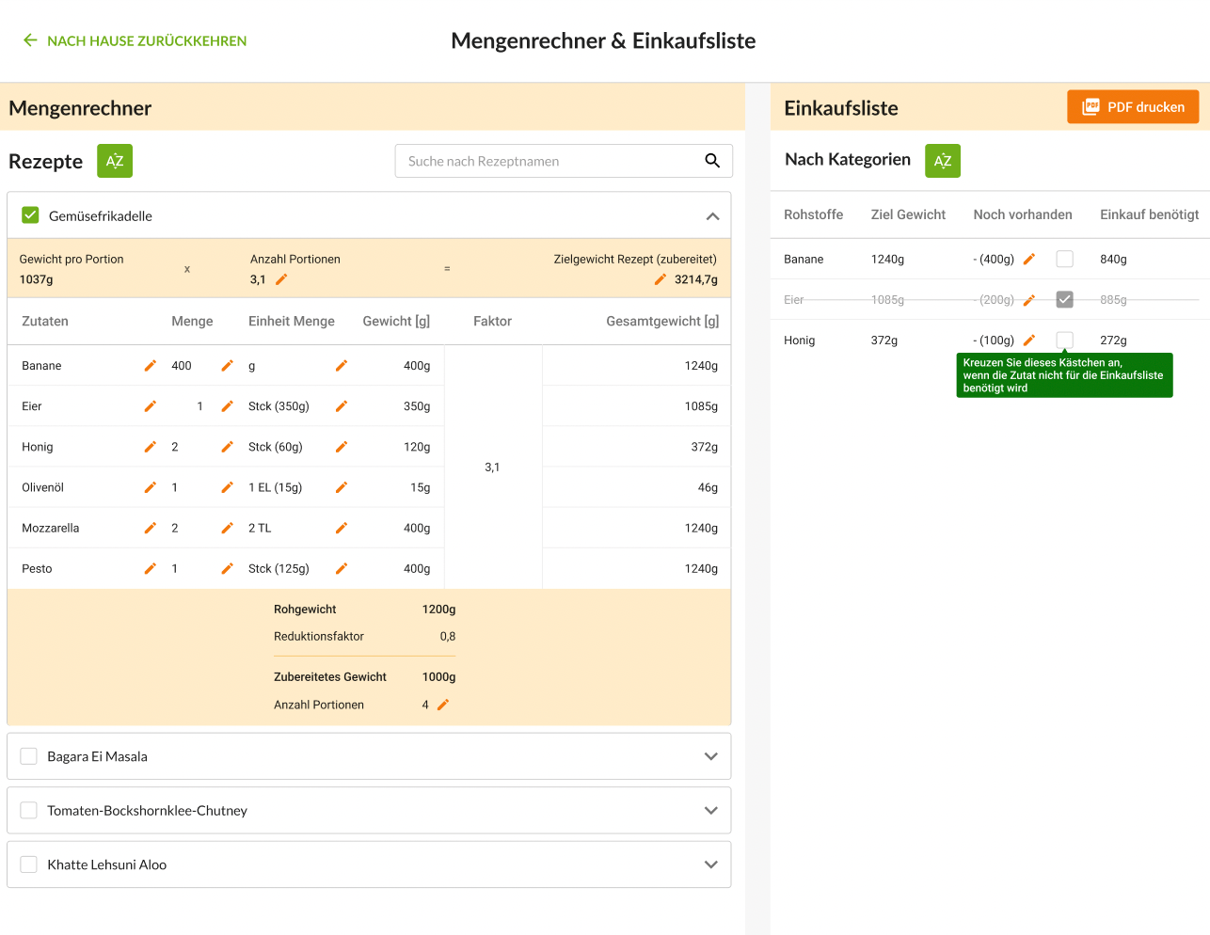The width and height of the screenshot is (1210, 935).
Task: Click the Einkauf benötigt column header
Action: (x=1149, y=214)
